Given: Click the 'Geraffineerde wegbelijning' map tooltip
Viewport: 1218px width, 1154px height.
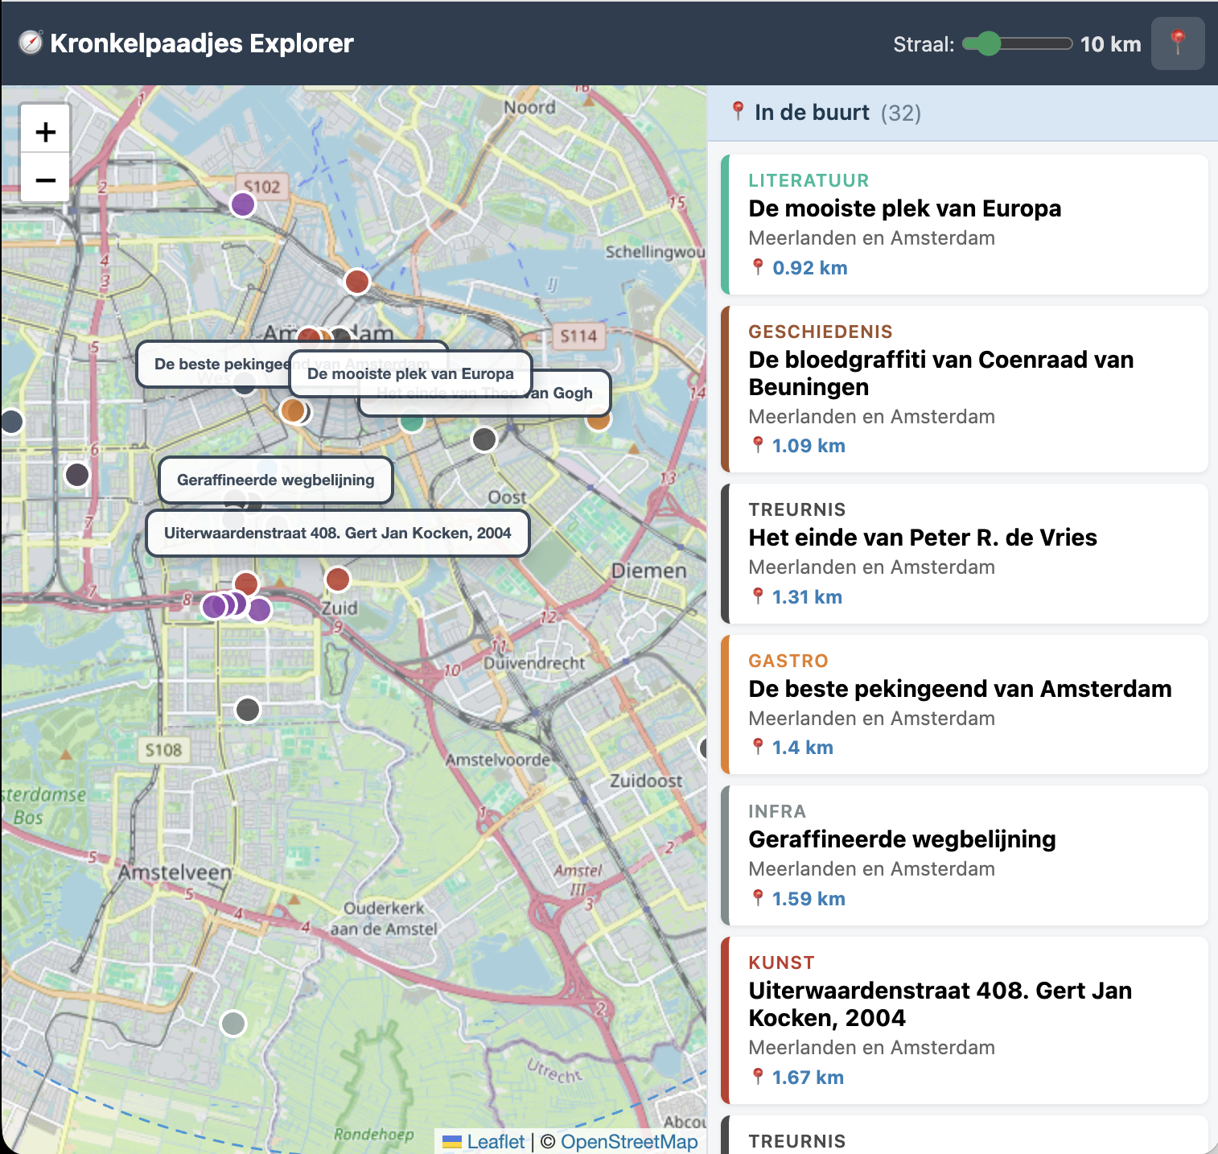Looking at the screenshot, I should click(x=276, y=480).
